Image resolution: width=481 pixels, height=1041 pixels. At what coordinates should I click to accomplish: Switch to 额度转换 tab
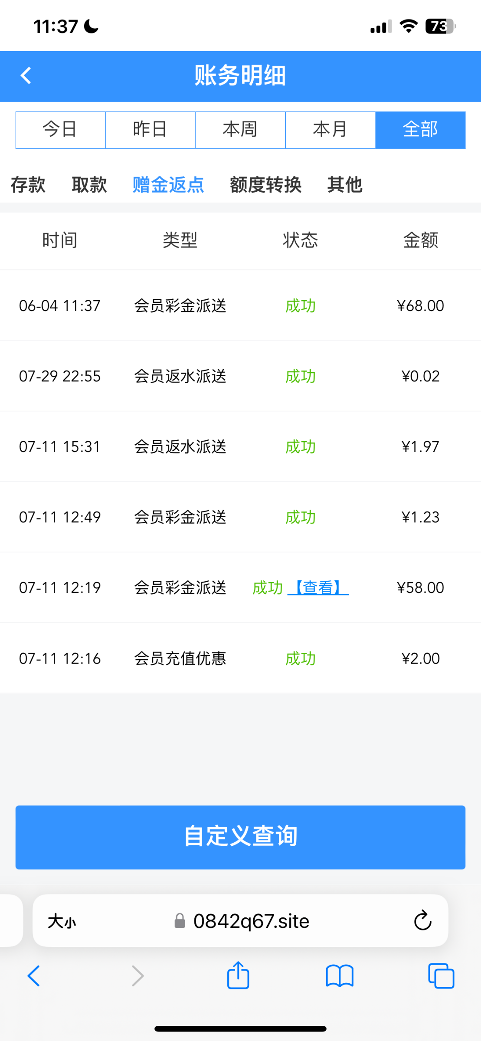(265, 185)
